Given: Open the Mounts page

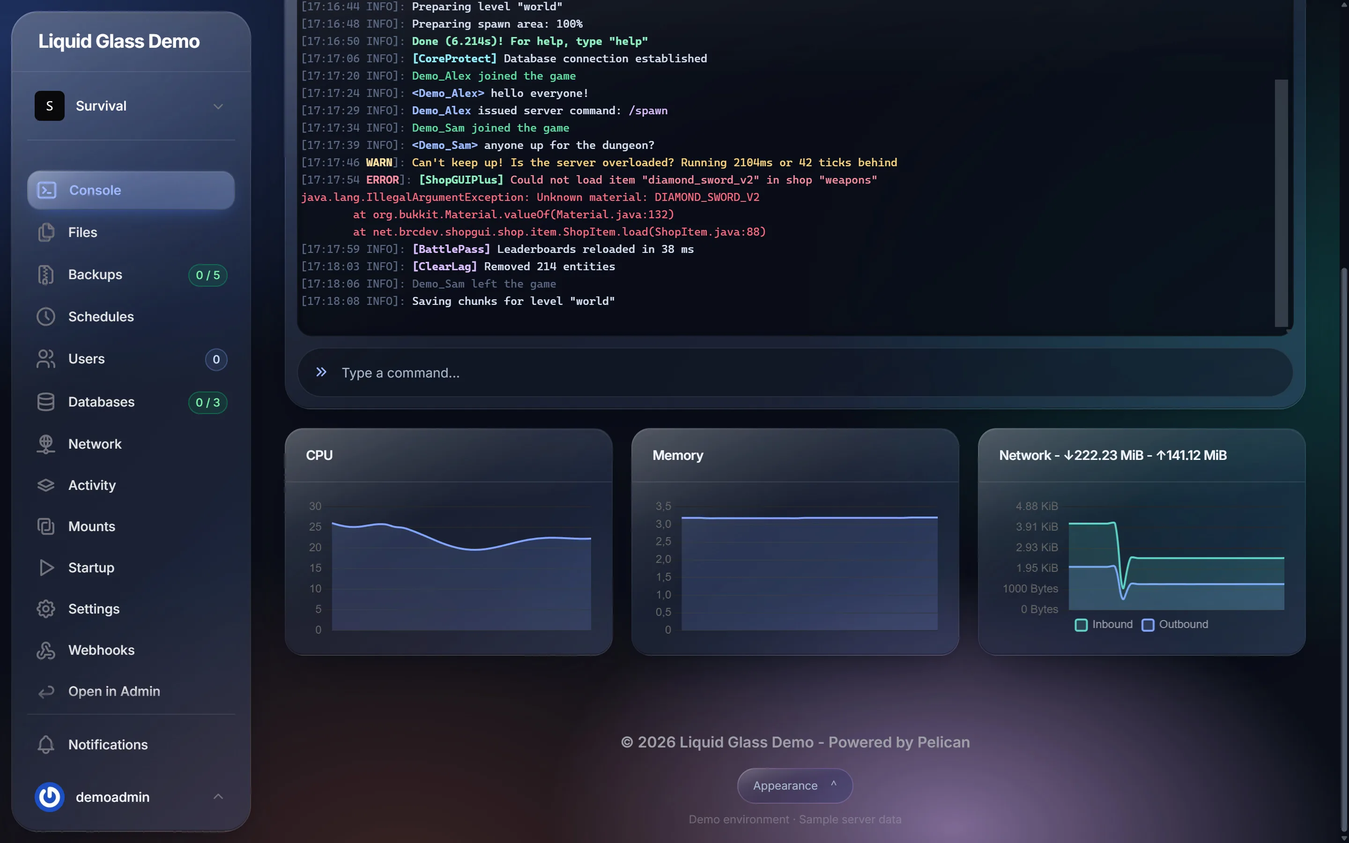Looking at the screenshot, I should click(x=131, y=526).
